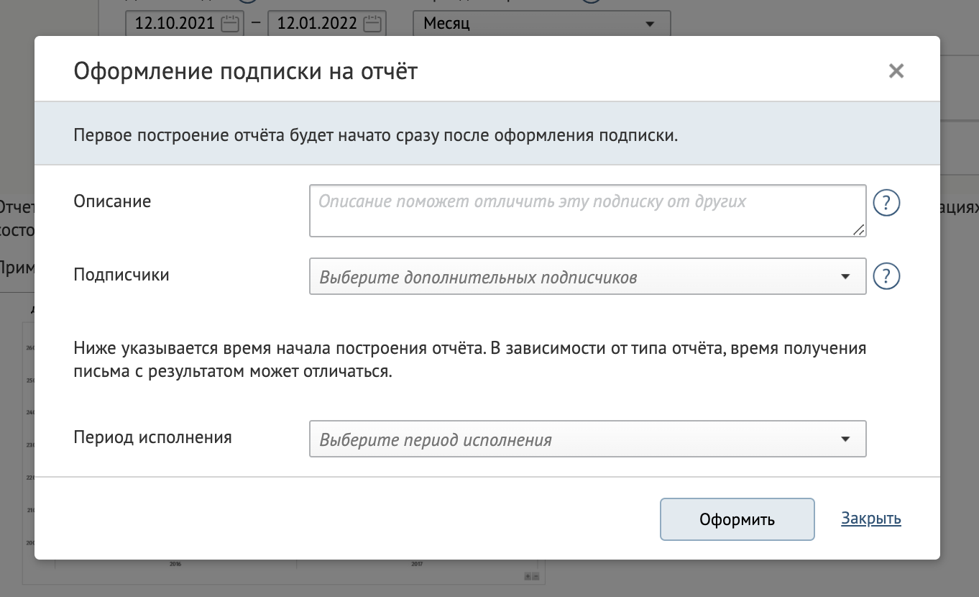Click the Подписчики label
The image size is (979, 597).
pyautogui.click(x=121, y=275)
